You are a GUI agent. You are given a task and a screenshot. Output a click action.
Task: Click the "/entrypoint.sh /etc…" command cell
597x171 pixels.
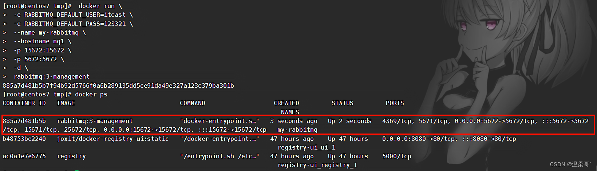(x=220, y=156)
